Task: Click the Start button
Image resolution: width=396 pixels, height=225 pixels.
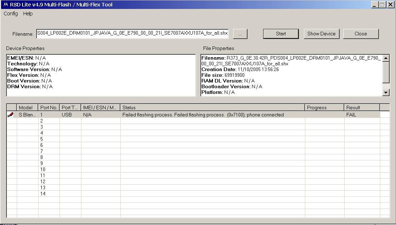Action: click(281, 34)
